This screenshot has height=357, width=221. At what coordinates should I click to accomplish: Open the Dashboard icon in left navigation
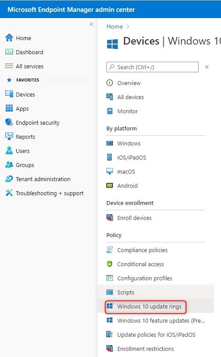pos(9,52)
